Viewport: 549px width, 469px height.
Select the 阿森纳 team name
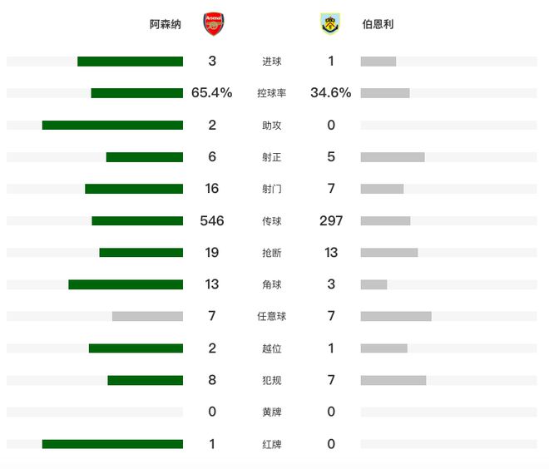(166, 24)
